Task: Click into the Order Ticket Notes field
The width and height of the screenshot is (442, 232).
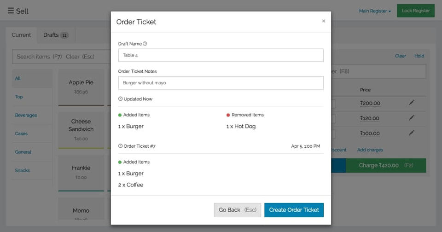Action: pos(221,83)
